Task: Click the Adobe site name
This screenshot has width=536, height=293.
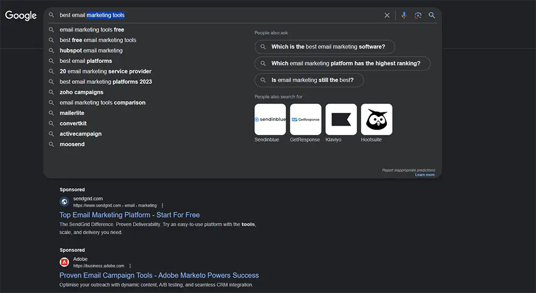Action: click(x=80, y=259)
